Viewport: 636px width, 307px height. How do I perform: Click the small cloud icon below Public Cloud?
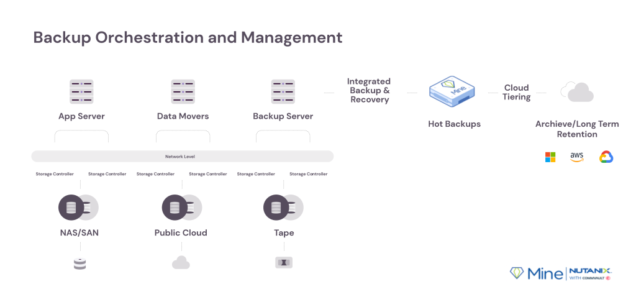point(181,263)
